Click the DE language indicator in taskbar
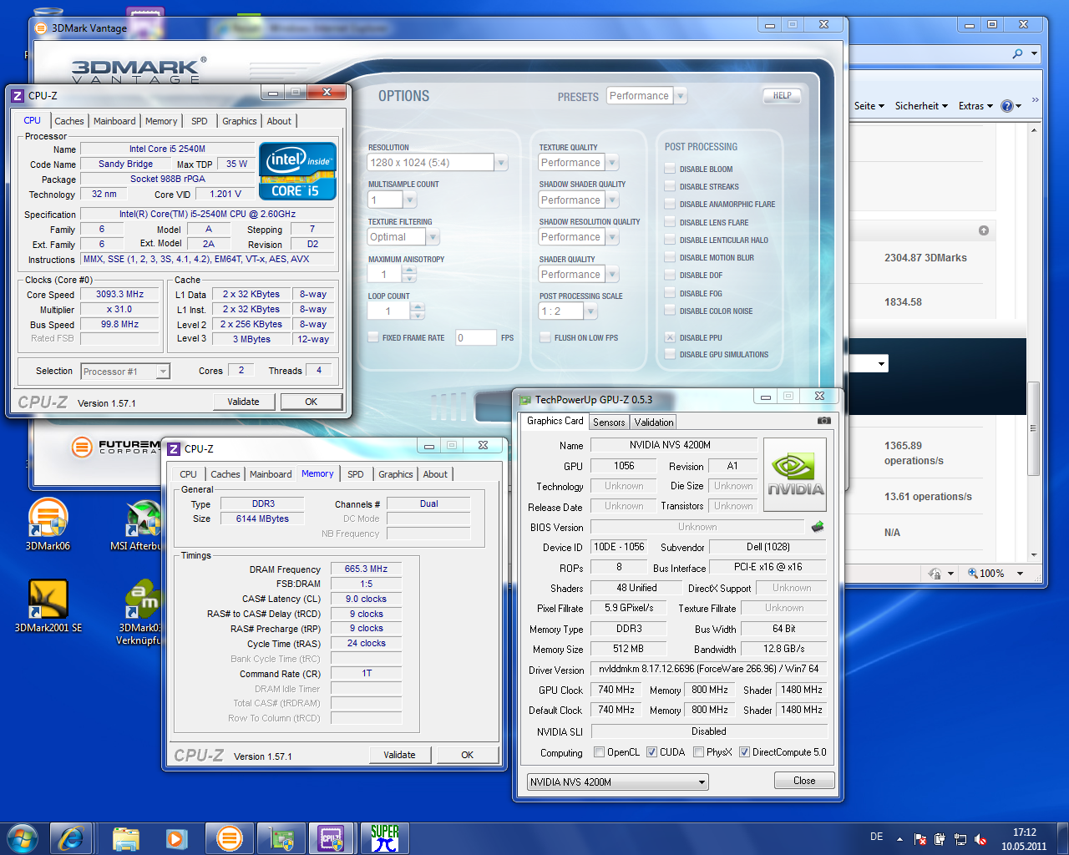The image size is (1069, 855). [x=876, y=837]
